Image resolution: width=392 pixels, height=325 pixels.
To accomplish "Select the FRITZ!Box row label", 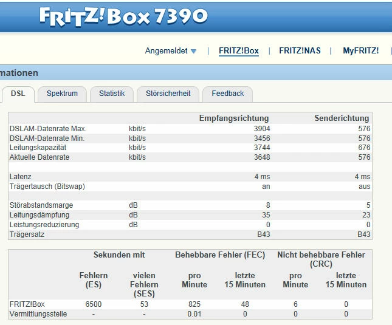I will coord(27,304).
